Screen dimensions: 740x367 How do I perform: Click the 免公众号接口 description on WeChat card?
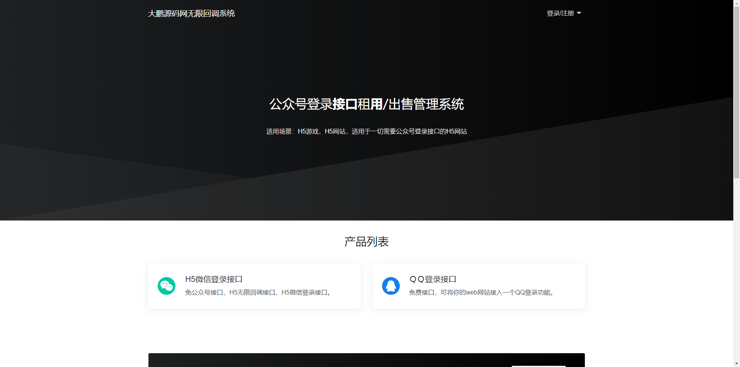(x=258, y=293)
